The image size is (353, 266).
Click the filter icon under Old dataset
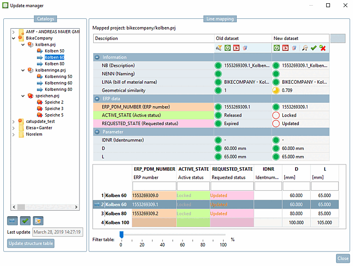coord(219,48)
